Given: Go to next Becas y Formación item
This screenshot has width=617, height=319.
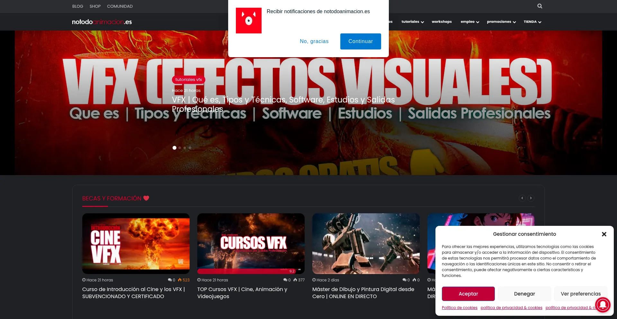Looking at the screenshot, I should [531, 198].
